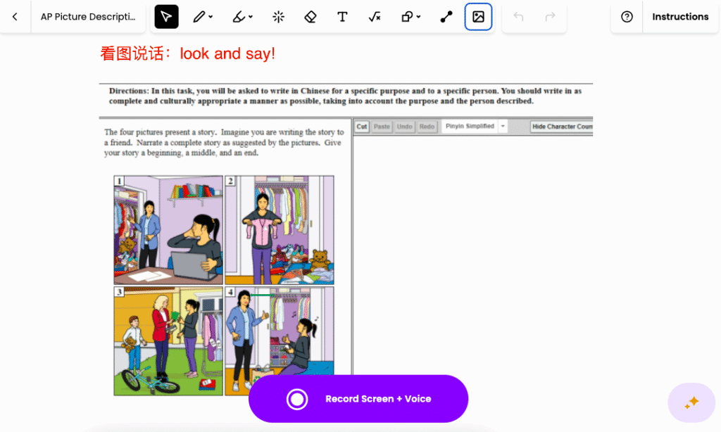This screenshot has height=432, width=721.
Task: Open the Instructions panel
Action: tap(680, 17)
